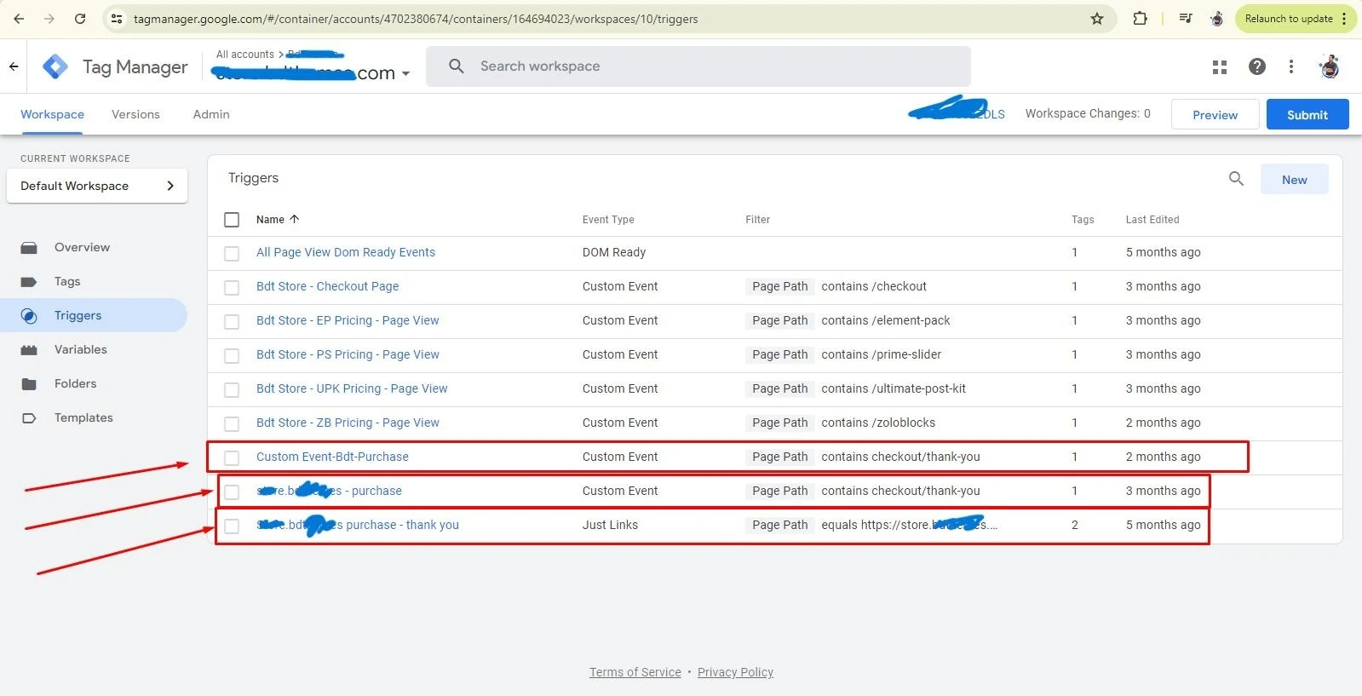The width and height of the screenshot is (1362, 696).
Task: Open Bdt Store - UPK Pricing - Page View trigger
Action: [x=352, y=388]
